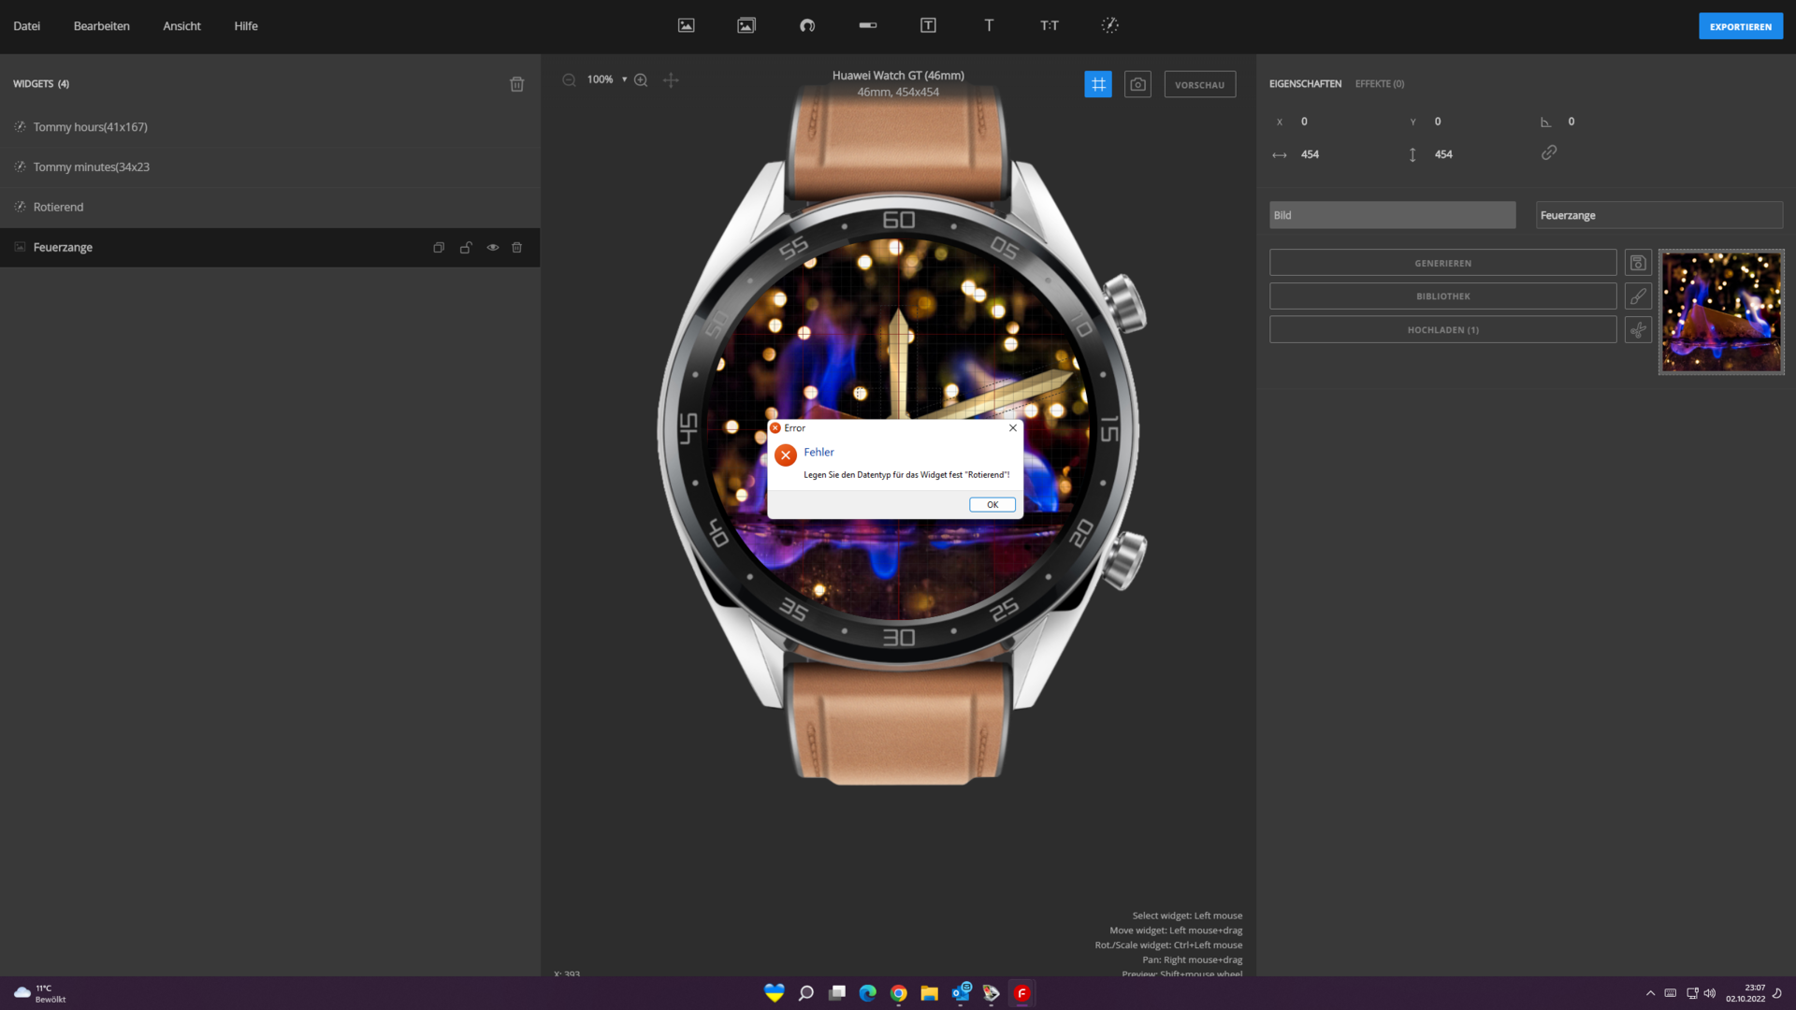Open the Datei menu
This screenshot has width=1796, height=1010.
tap(26, 26)
